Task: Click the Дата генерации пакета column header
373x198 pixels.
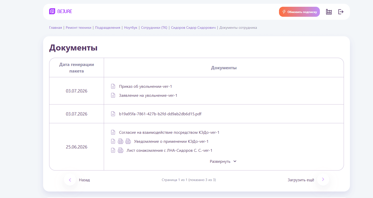Action: pyautogui.click(x=77, y=68)
